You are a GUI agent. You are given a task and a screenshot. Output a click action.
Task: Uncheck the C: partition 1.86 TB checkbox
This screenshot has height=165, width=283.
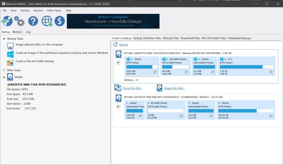271,72
